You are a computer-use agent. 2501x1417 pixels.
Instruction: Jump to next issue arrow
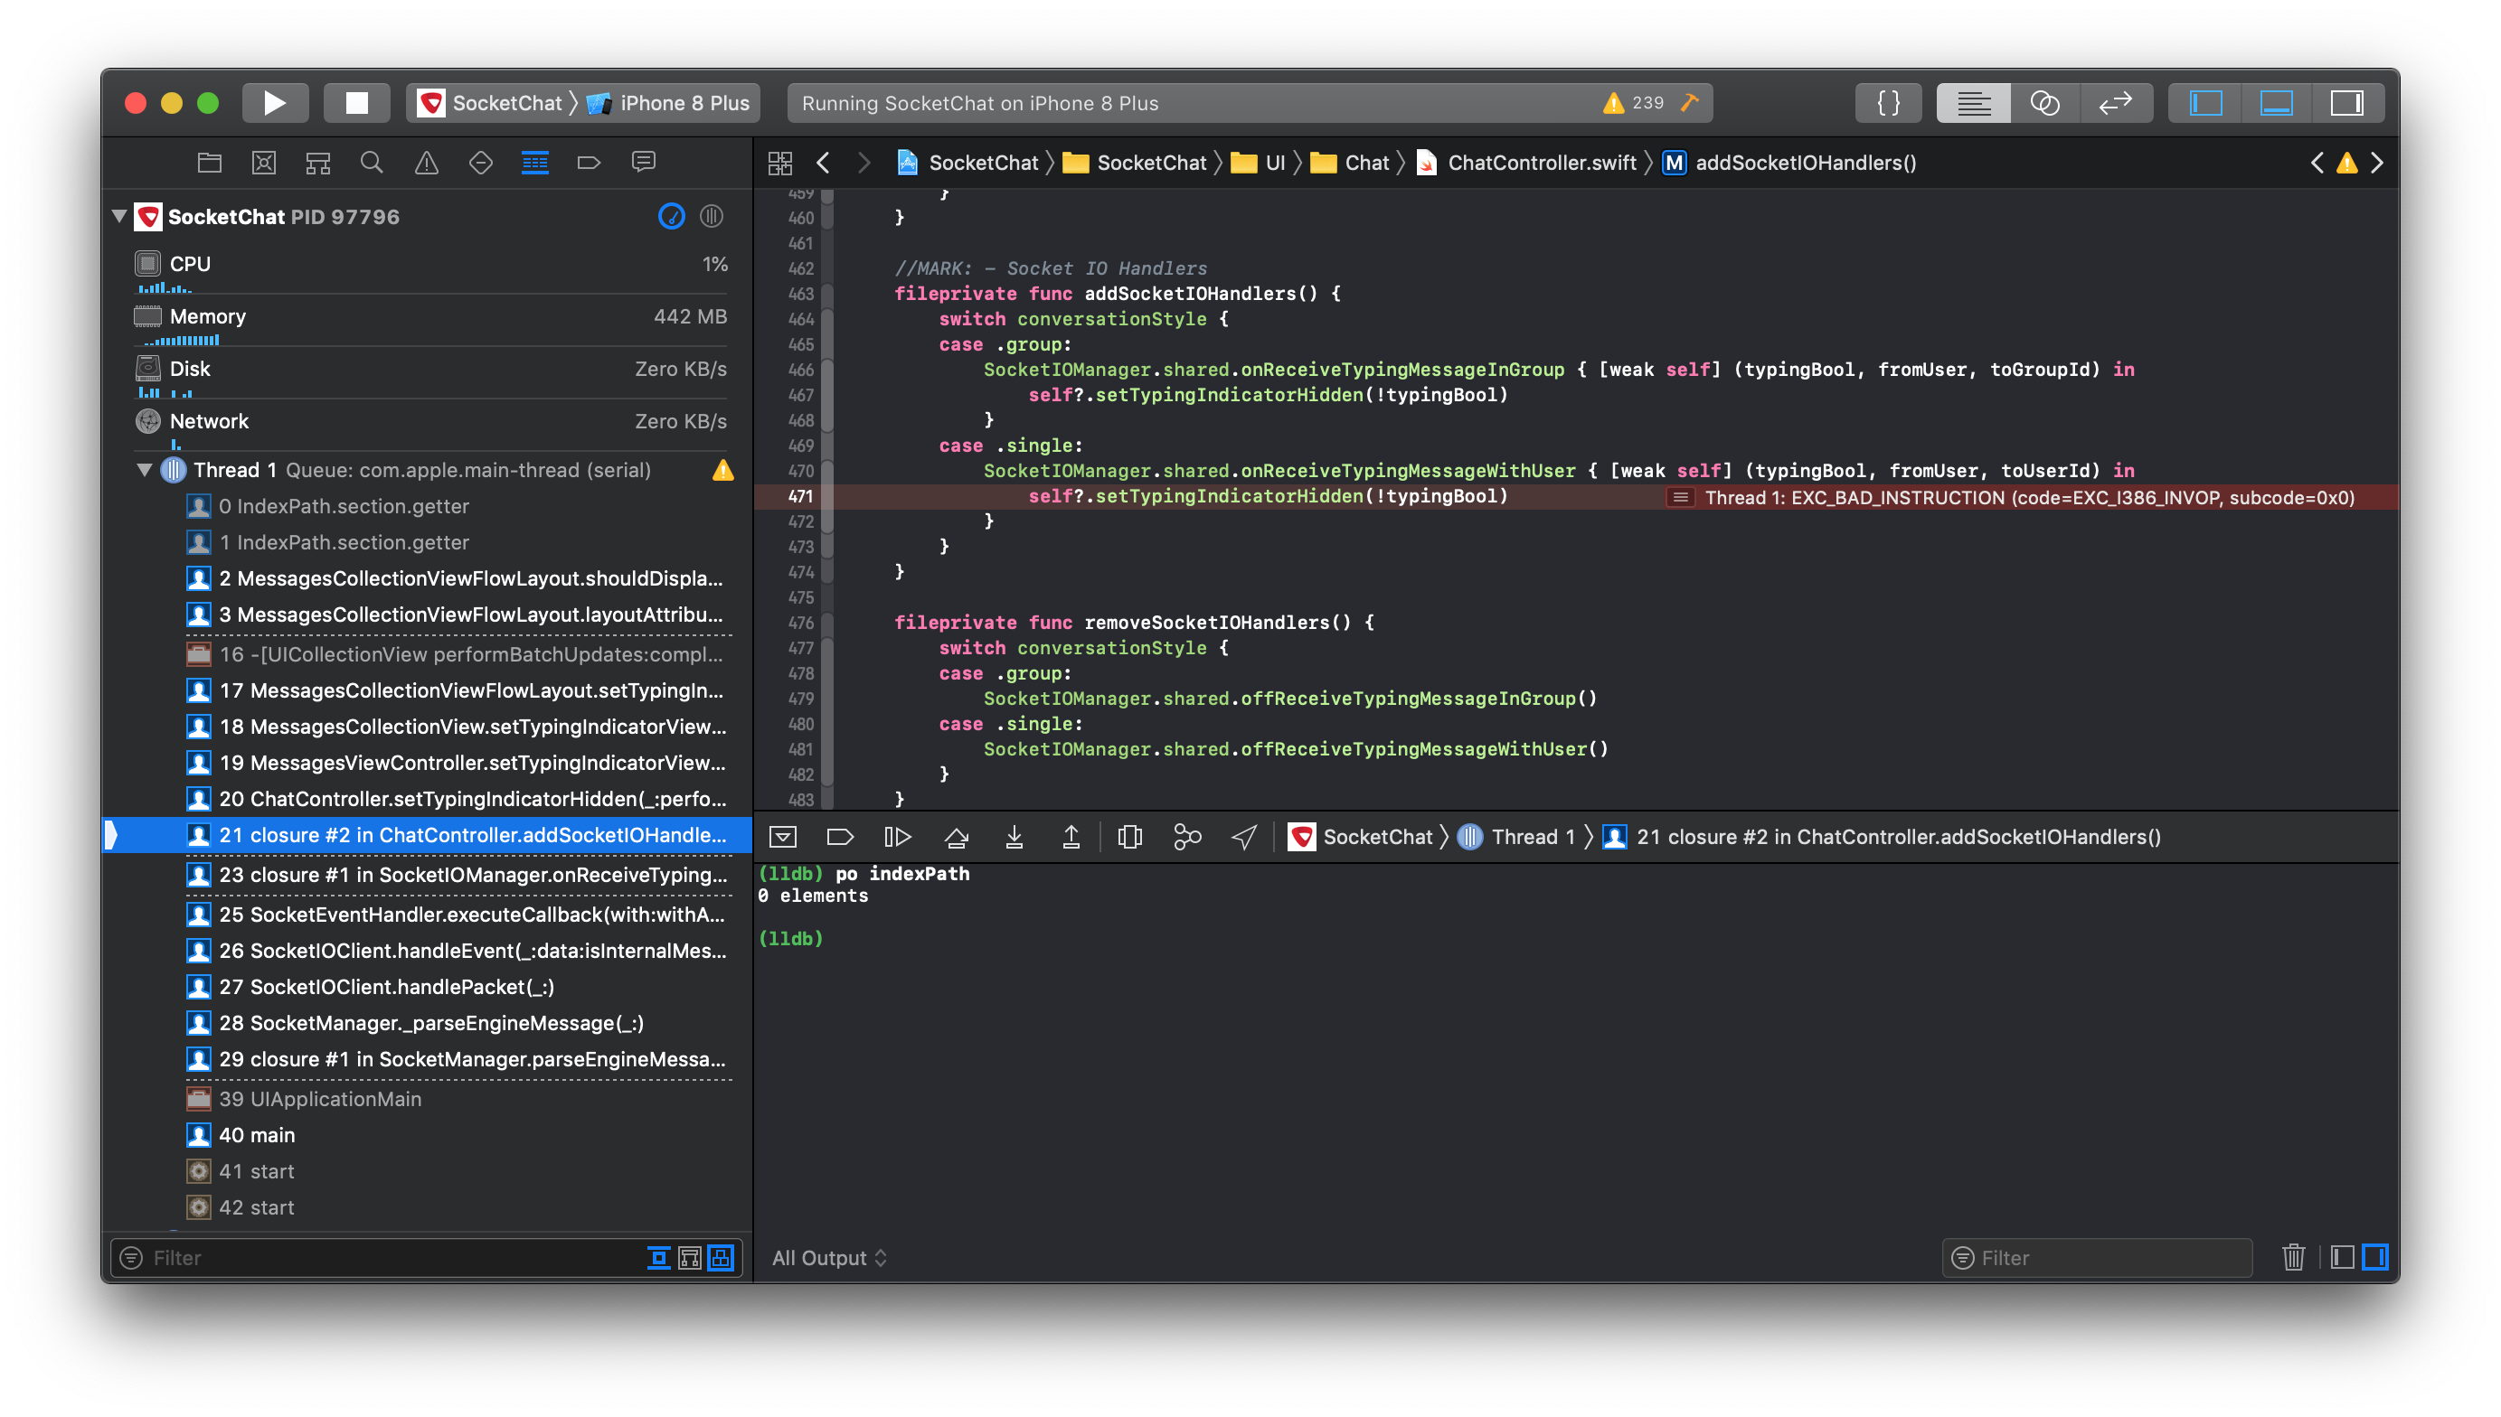[x=2376, y=163]
